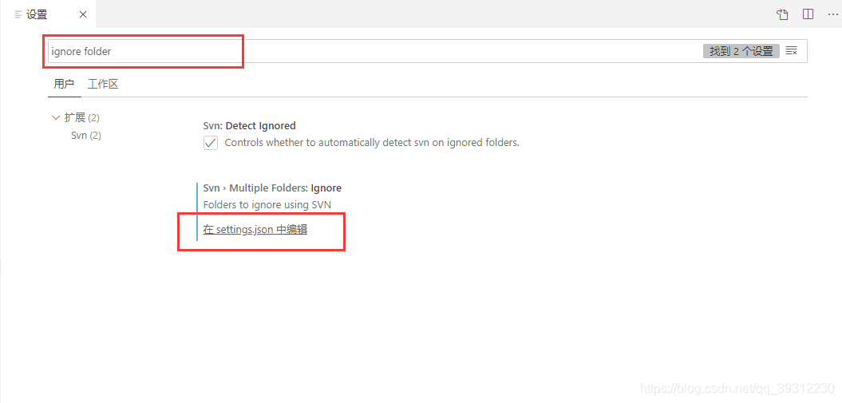This screenshot has height=403, width=842.
Task: Click the 'Svn: Detect Ignored' setting title
Action: (x=249, y=125)
